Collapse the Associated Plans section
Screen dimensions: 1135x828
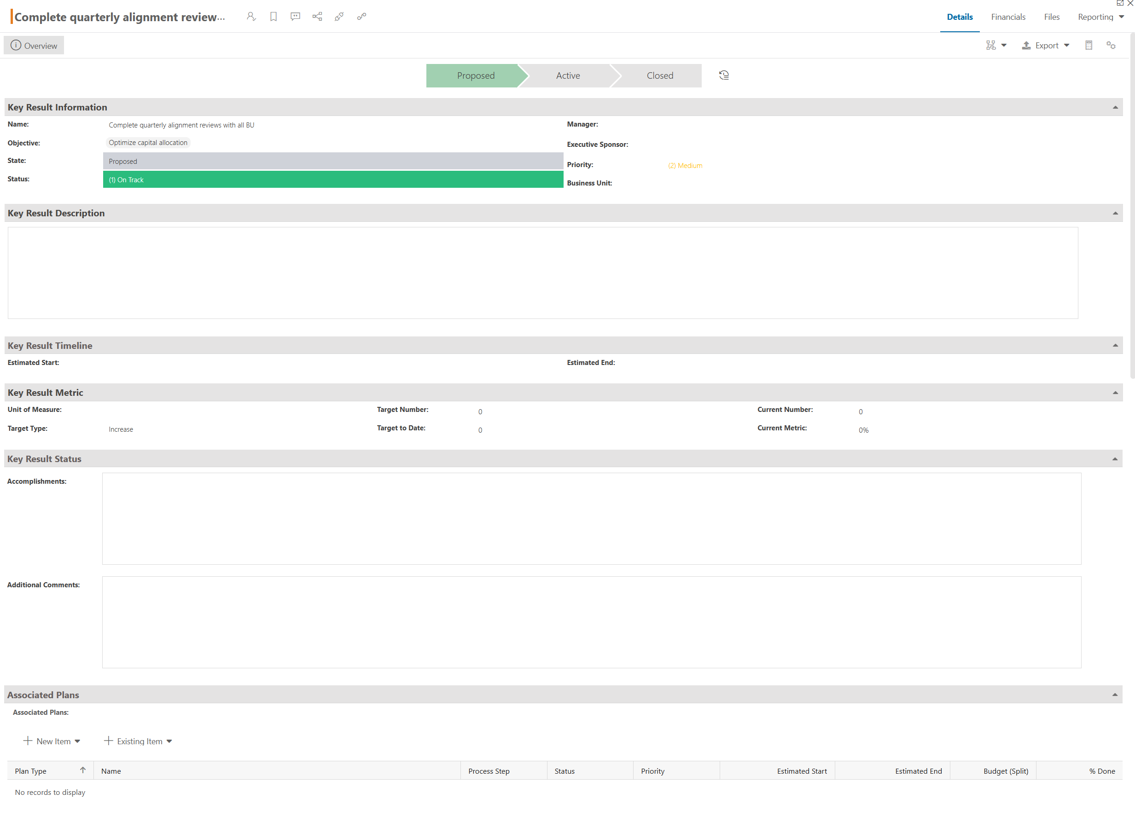tap(1115, 695)
